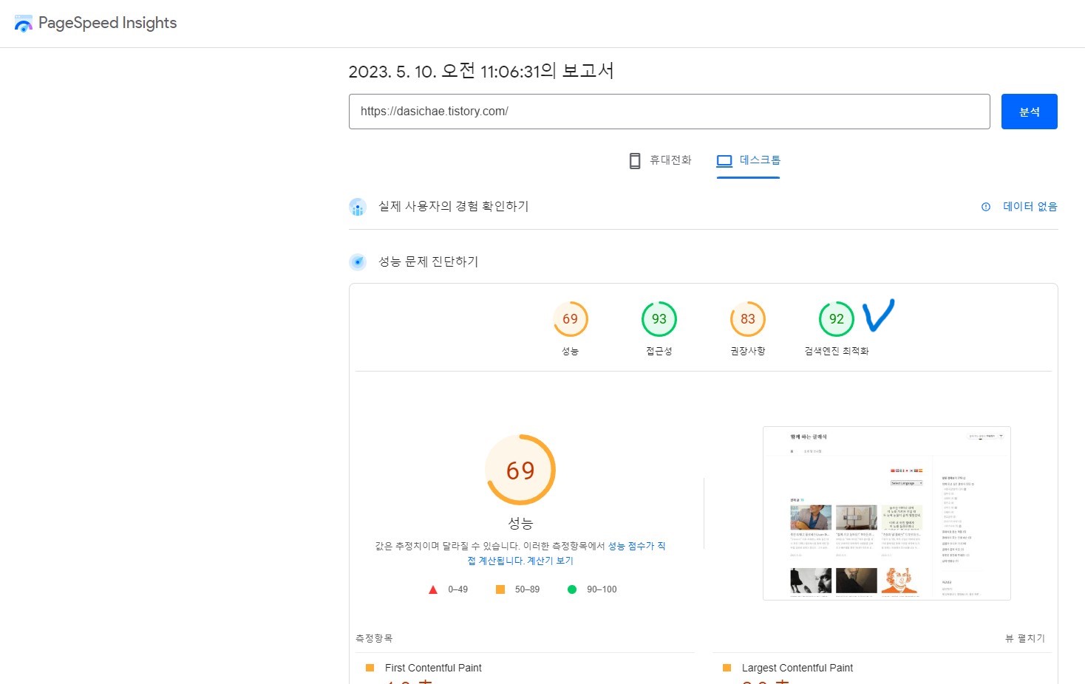
Task: Click the large 69 performance ring gauge
Action: (x=521, y=469)
